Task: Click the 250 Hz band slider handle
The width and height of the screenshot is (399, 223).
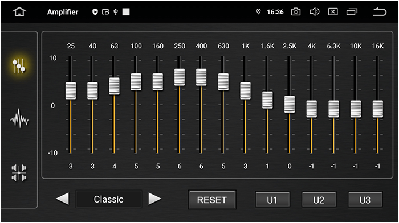Action: tap(180, 77)
